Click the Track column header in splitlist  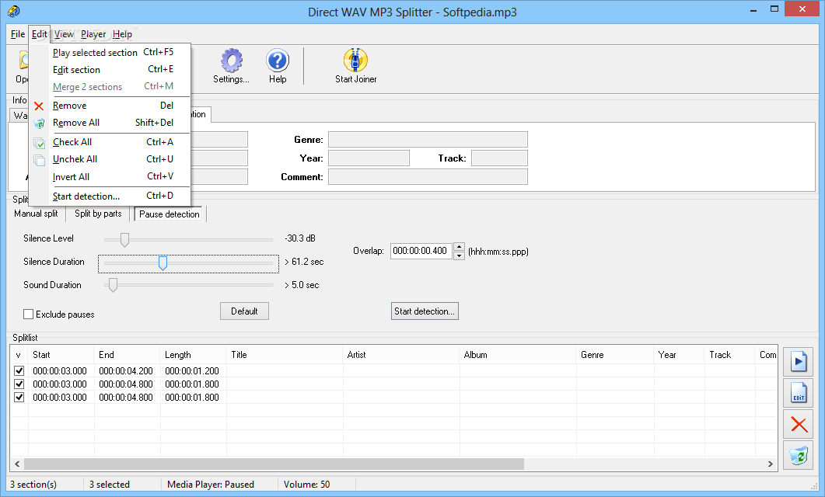(x=730, y=355)
